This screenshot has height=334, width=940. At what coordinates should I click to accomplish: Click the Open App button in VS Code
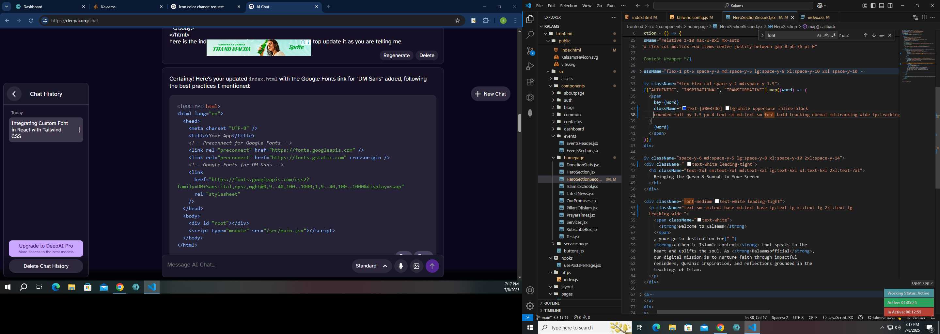click(x=922, y=283)
